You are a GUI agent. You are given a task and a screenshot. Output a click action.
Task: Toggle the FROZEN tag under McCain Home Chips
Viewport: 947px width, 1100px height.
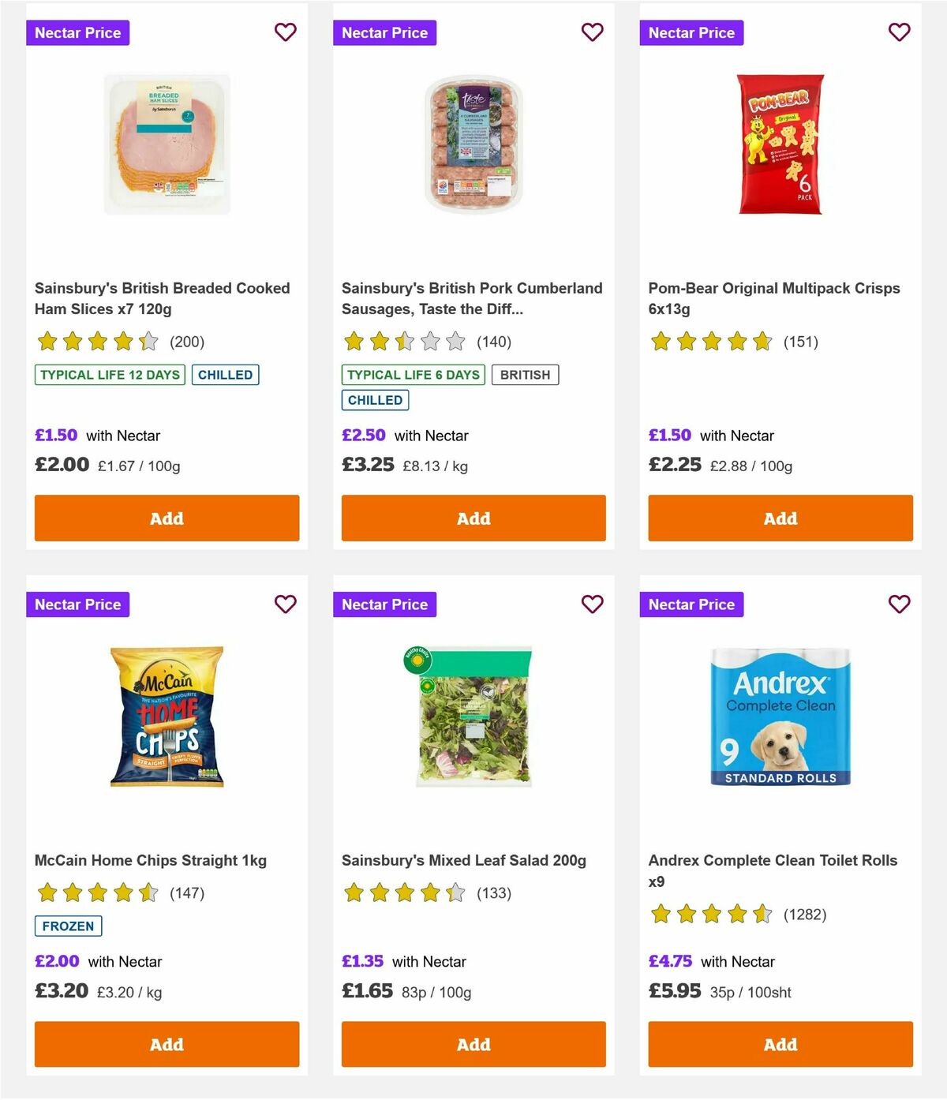[x=68, y=926]
